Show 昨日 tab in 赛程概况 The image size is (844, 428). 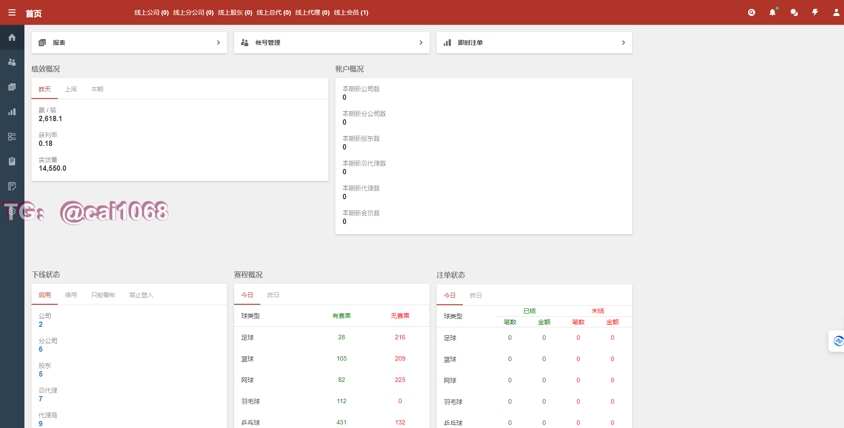273,295
